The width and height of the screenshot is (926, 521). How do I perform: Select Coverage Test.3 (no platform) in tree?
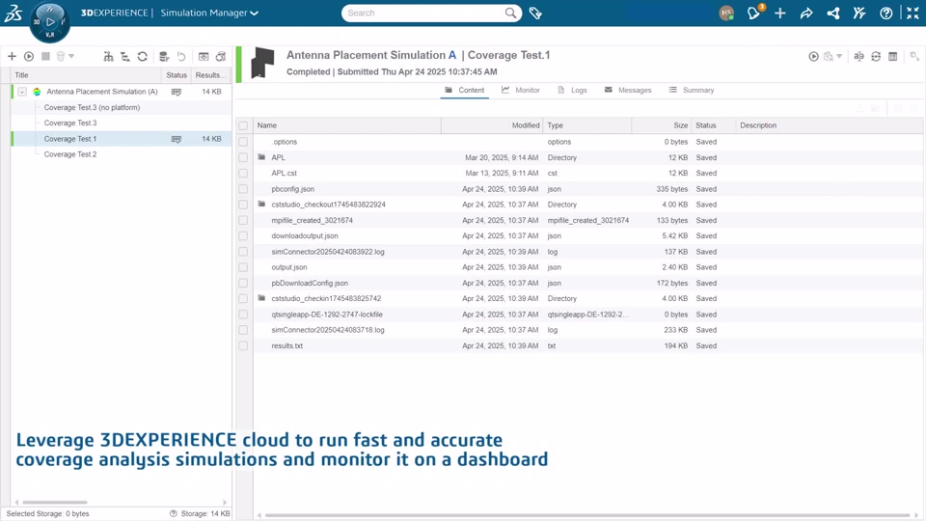tap(93, 107)
